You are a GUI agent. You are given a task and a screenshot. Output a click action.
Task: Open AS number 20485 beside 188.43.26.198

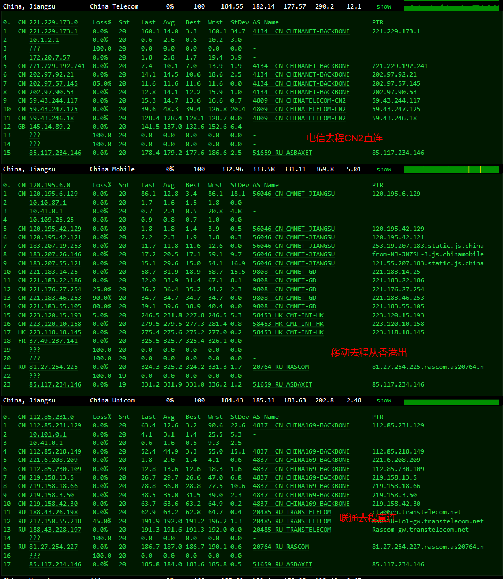point(262,512)
